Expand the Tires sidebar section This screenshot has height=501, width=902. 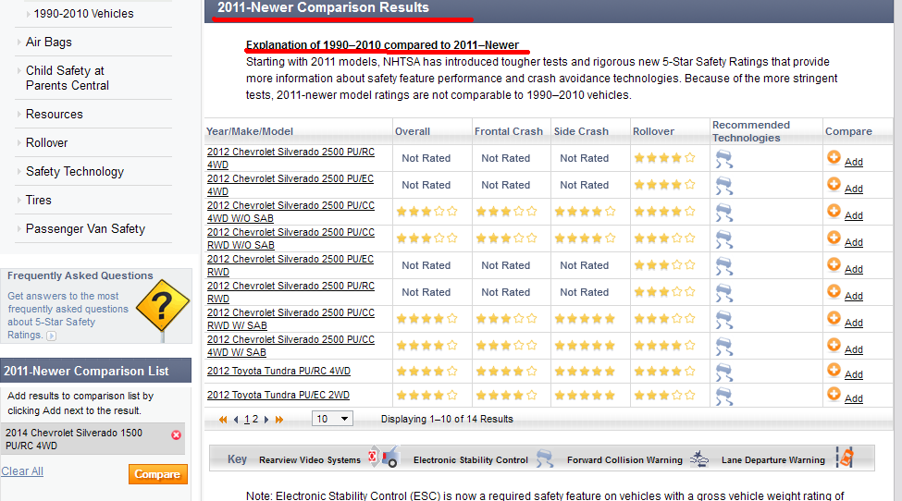38,200
